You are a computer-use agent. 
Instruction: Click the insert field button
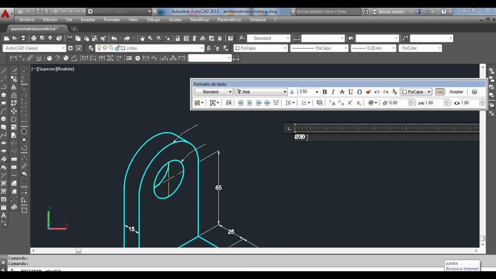coord(320,103)
